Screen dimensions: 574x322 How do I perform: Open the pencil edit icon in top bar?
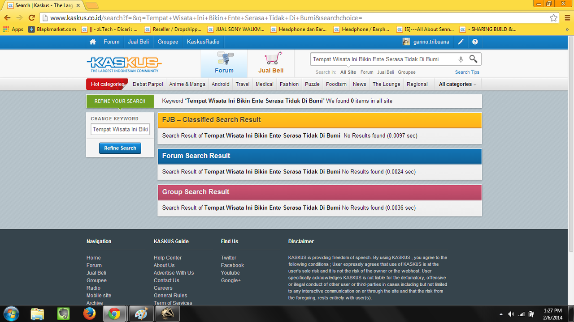pos(461,42)
